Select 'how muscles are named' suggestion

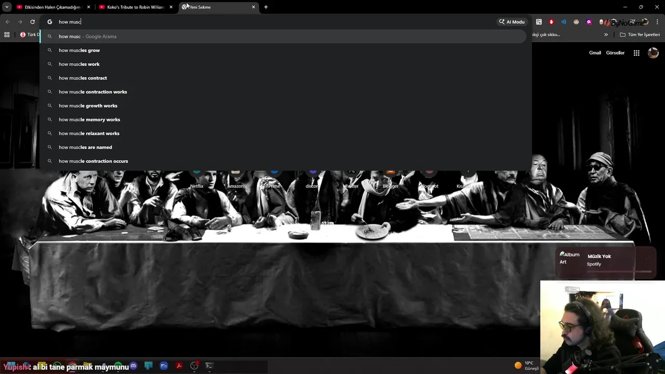tap(283, 147)
